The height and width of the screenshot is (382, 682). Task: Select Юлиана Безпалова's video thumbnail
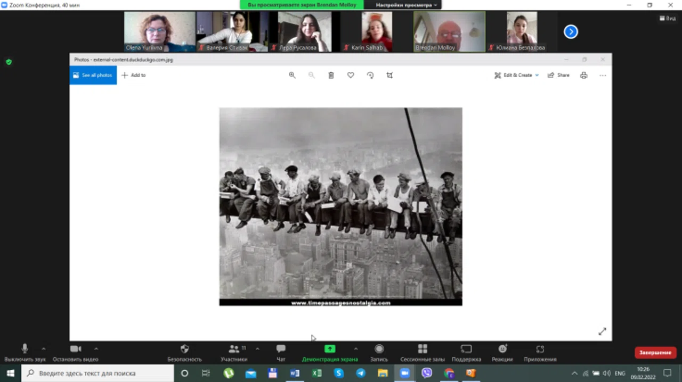pos(522,31)
